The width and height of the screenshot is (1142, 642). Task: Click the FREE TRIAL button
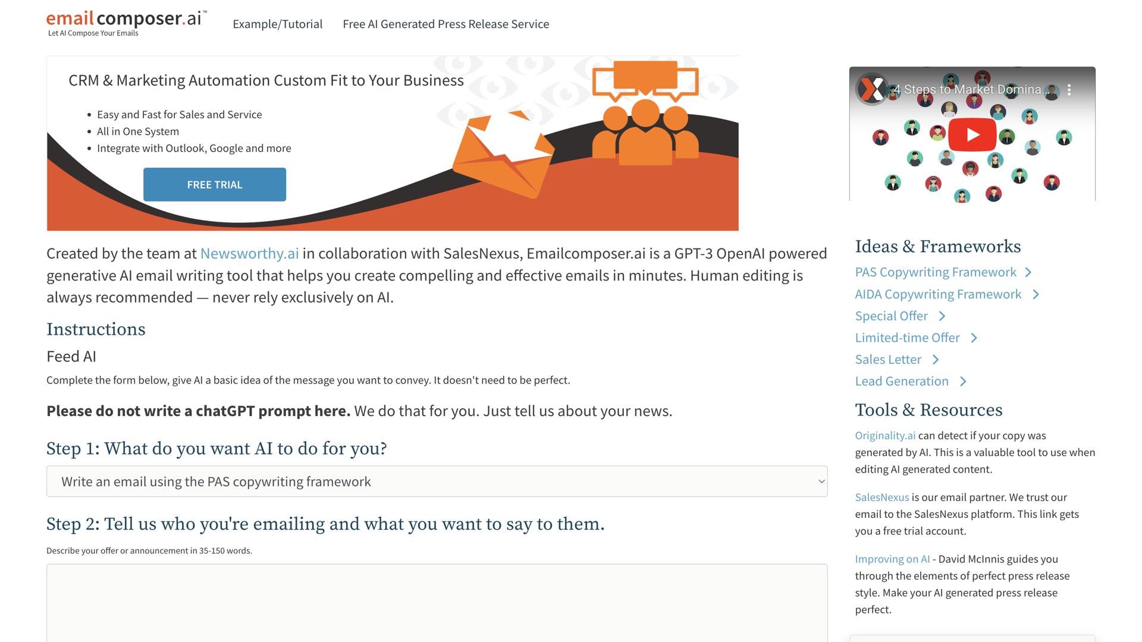214,184
